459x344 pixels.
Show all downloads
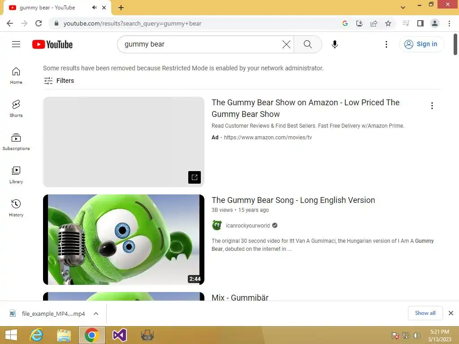[x=425, y=313]
